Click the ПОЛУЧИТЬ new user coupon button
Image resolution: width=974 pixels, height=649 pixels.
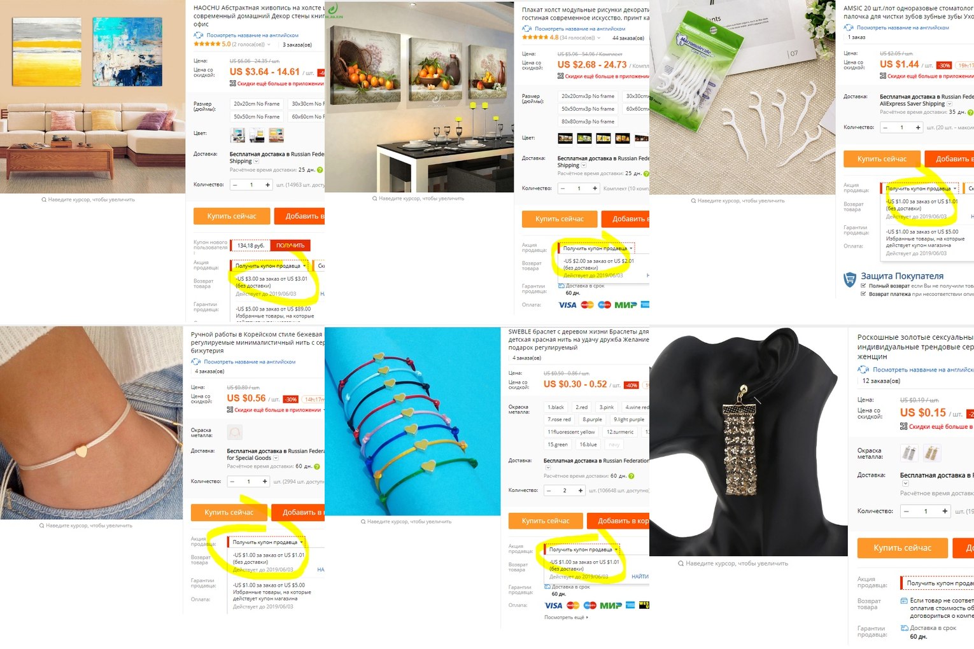pos(290,246)
